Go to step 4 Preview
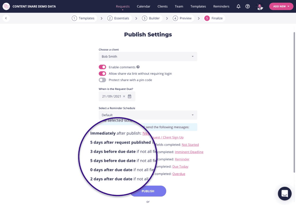The width and height of the screenshot is (296, 205). click(x=183, y=18)
